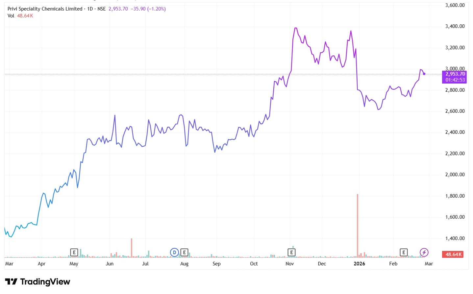Select the Nov label on time axis

point(289,264)
